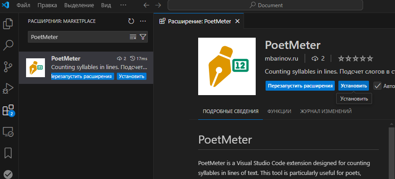Click Установить on the details page
This screenshot has height=179, width=395.
[354, 86]
